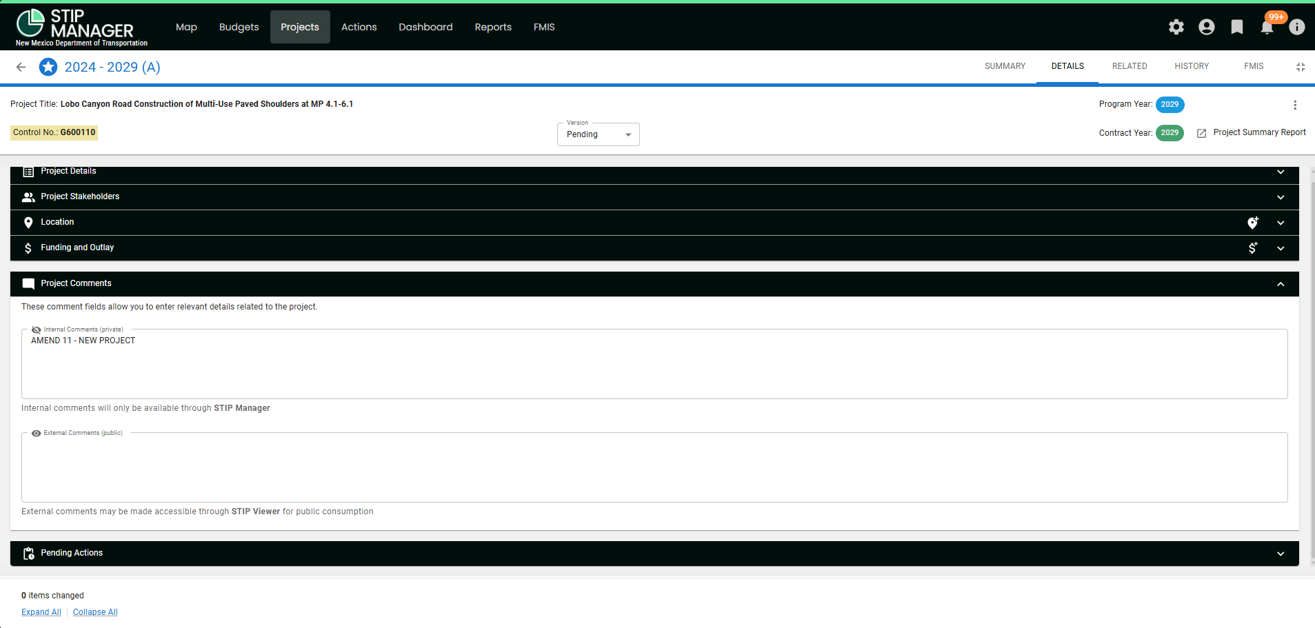Click the Lobo Canyon Road project title
The height and width of the screenshot is (628, 1315).
tap(207, 104)
